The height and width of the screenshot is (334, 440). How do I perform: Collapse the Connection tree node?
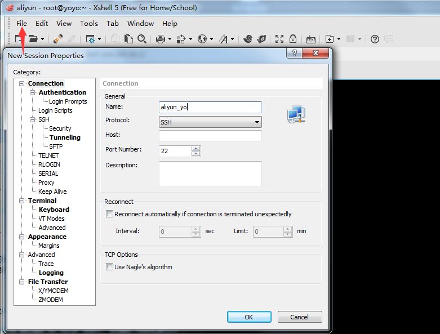point(21,83)
